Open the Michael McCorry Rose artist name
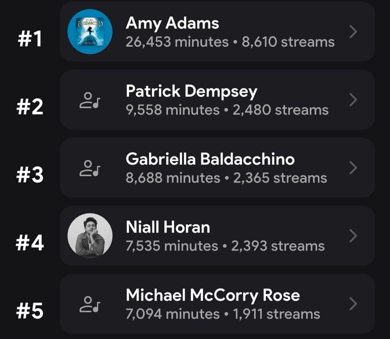The height and width of the screenshot is (339, 390). point(213,295)
